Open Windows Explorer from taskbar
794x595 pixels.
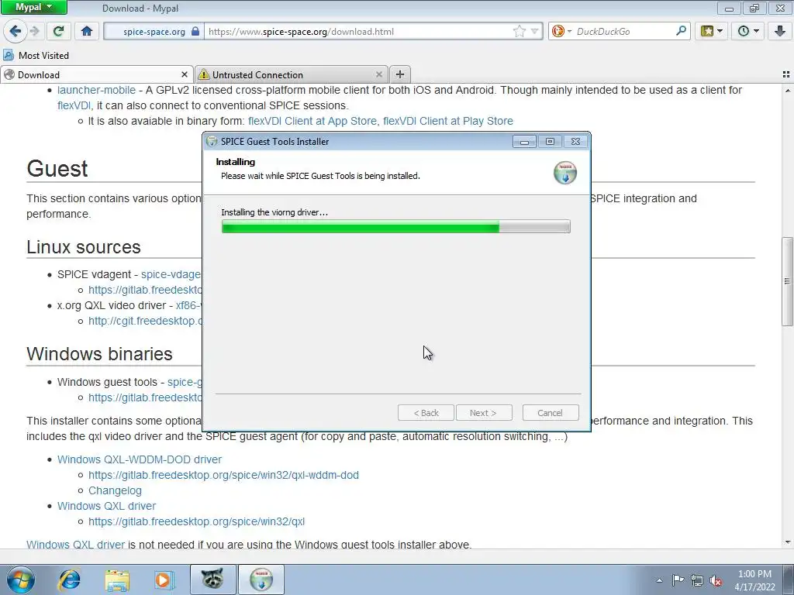117,580
